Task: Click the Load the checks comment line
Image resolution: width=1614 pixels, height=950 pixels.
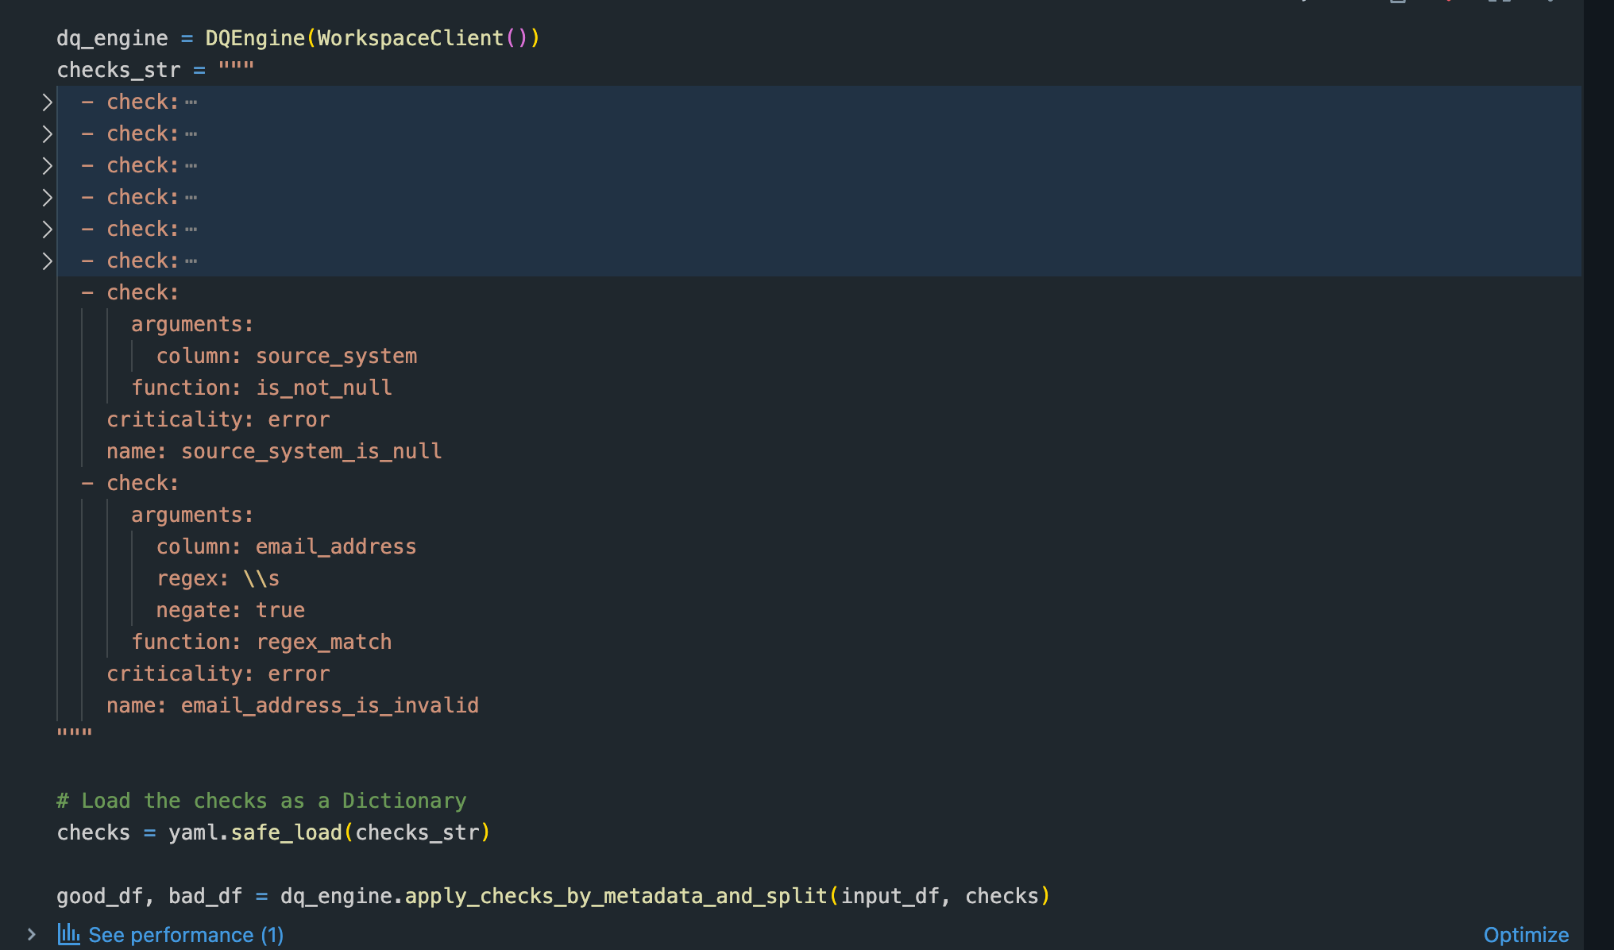Action: point(261,801)
